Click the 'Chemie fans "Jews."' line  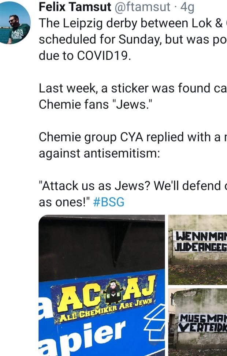(x=95, y=105)
